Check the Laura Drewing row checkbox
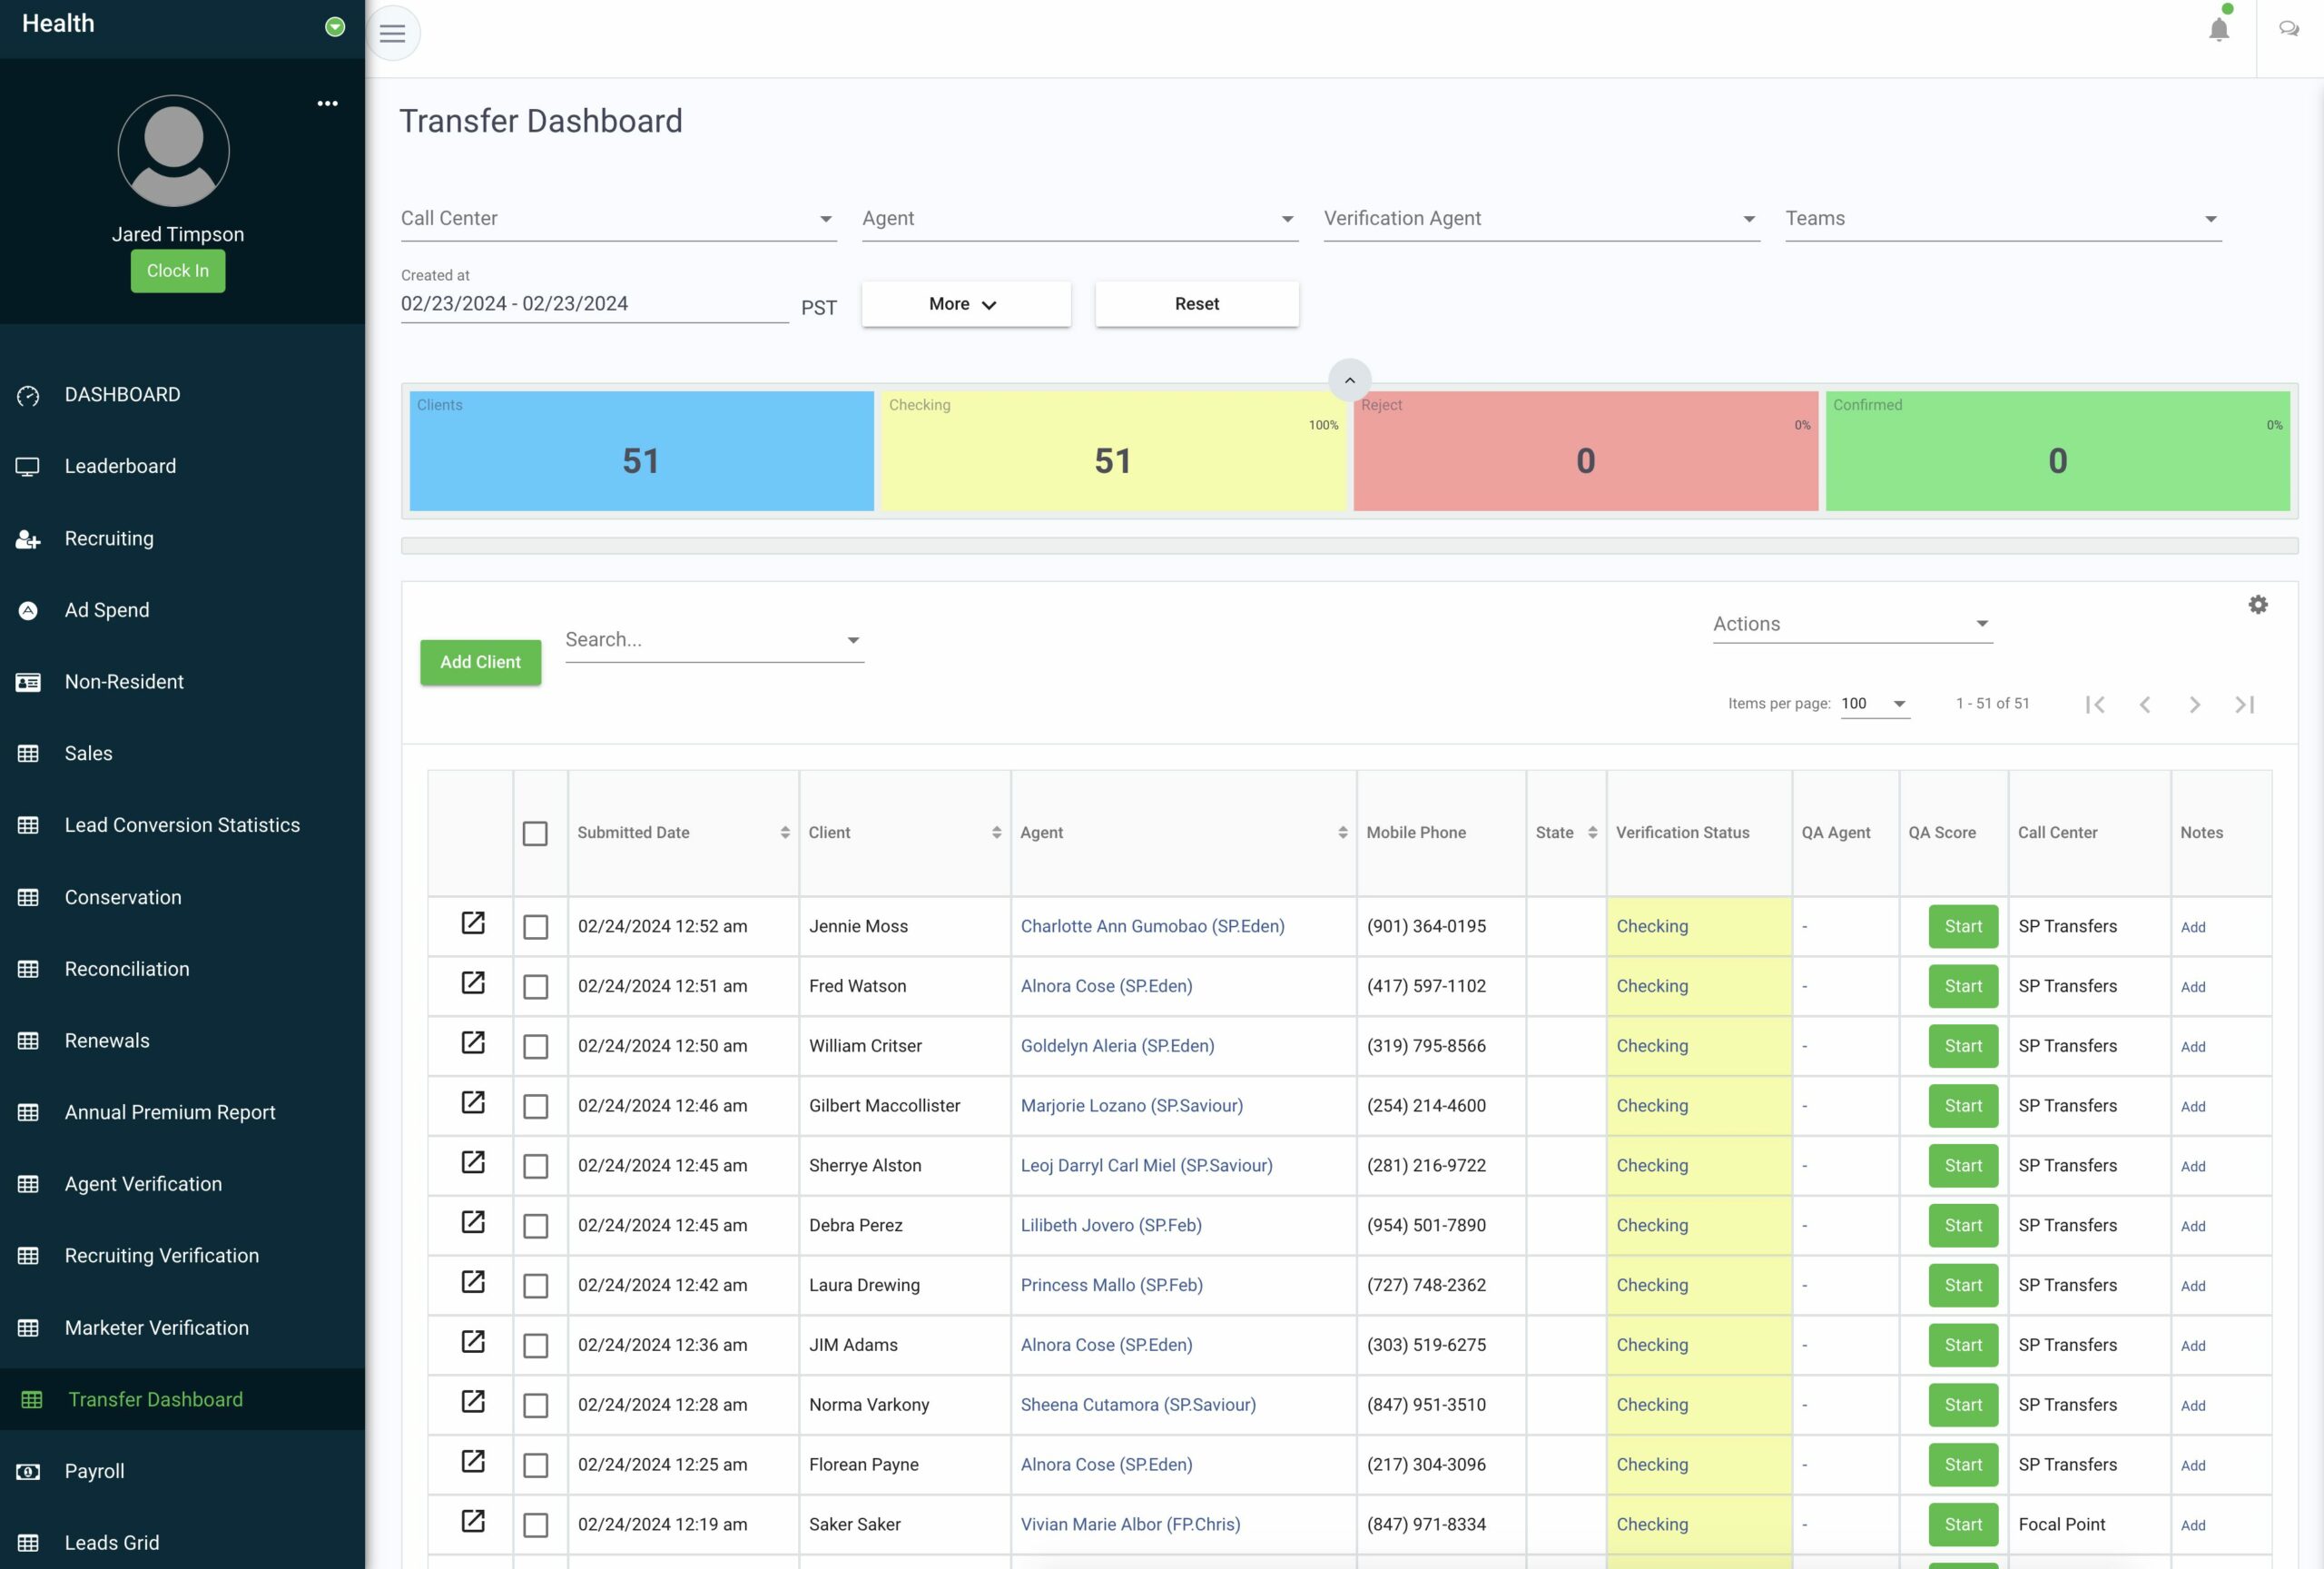 coord(535,1286)
